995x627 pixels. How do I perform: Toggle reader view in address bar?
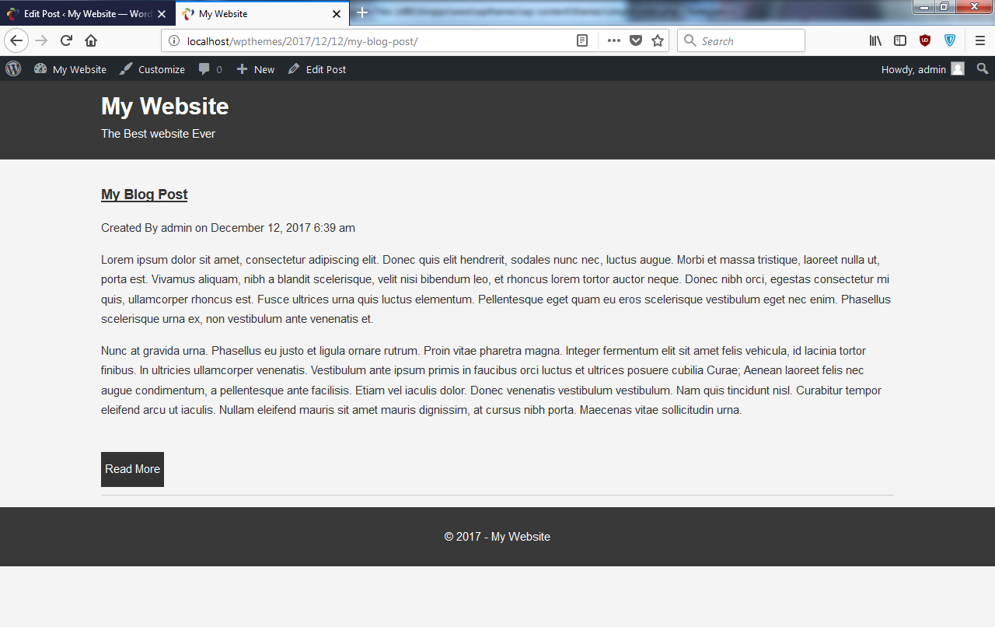(582, 40)
